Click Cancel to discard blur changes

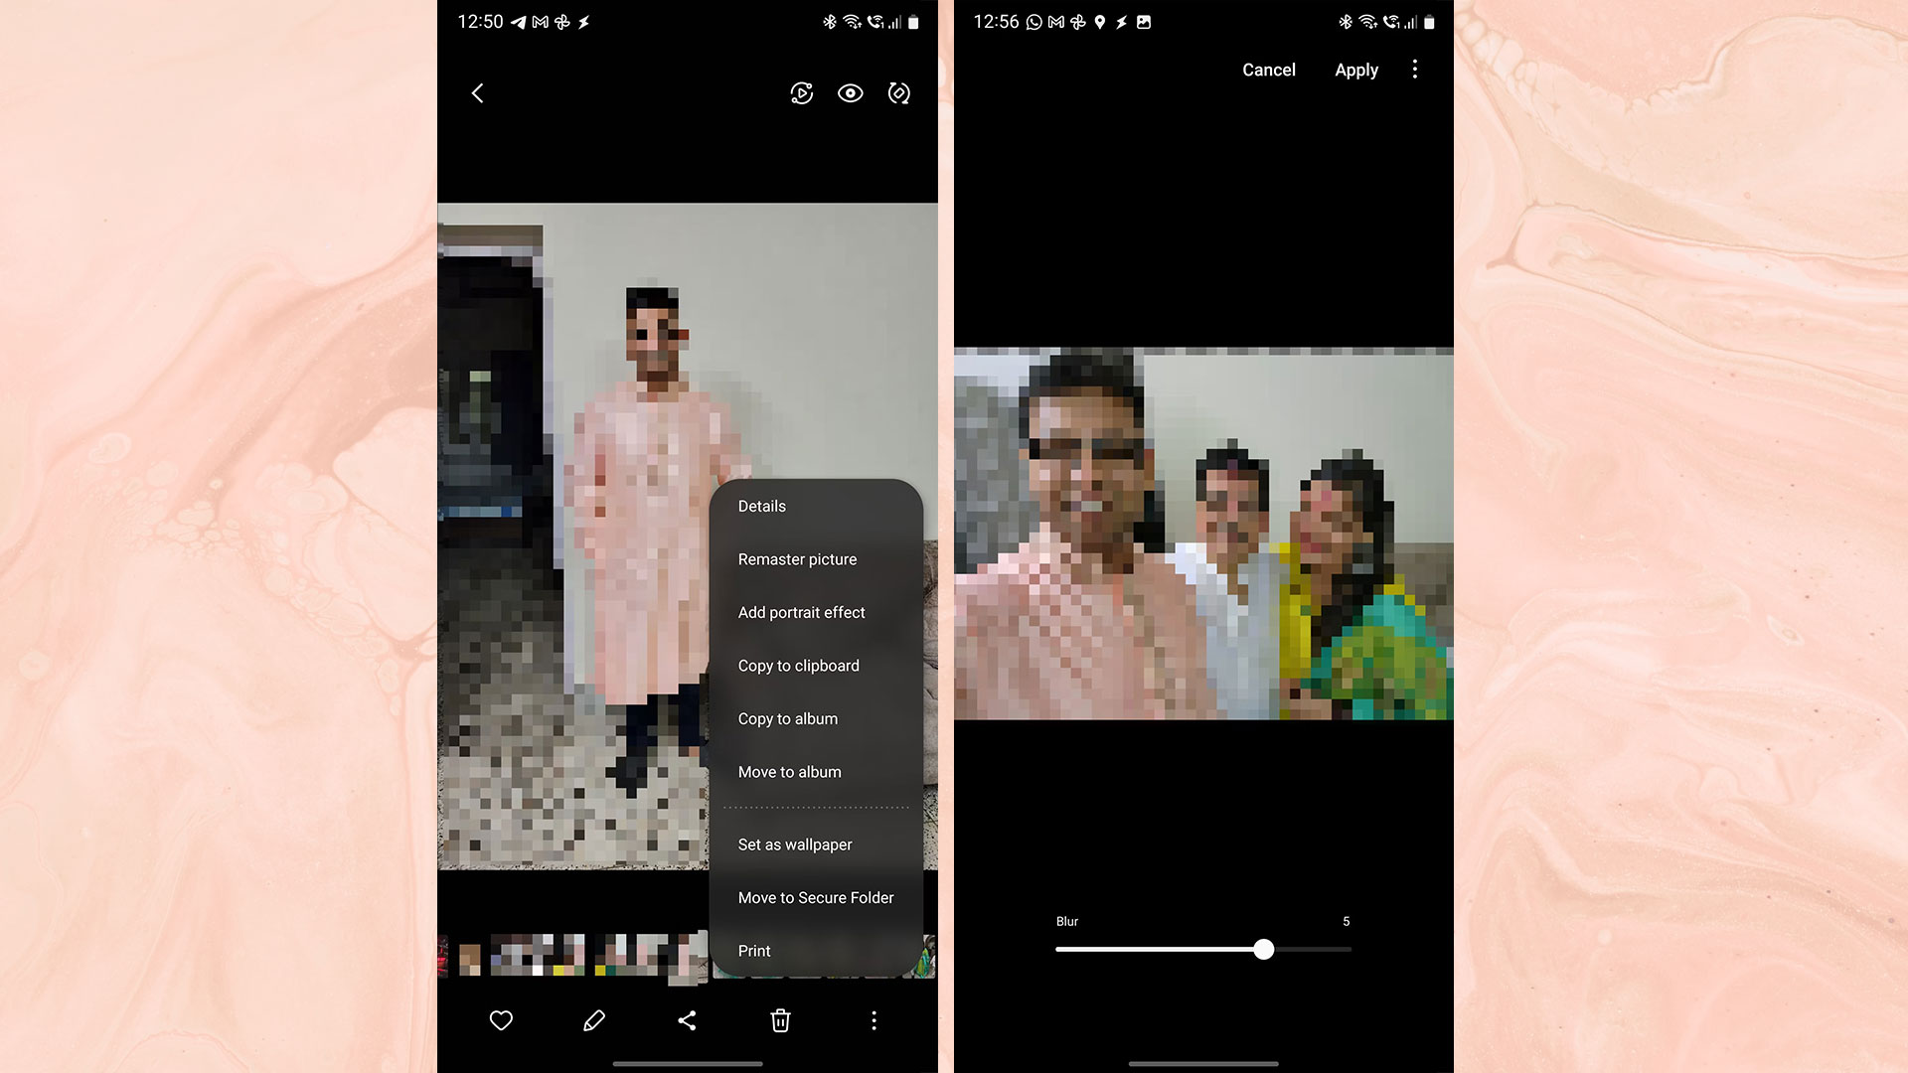pyautogui.click(x=1268, y=70)
